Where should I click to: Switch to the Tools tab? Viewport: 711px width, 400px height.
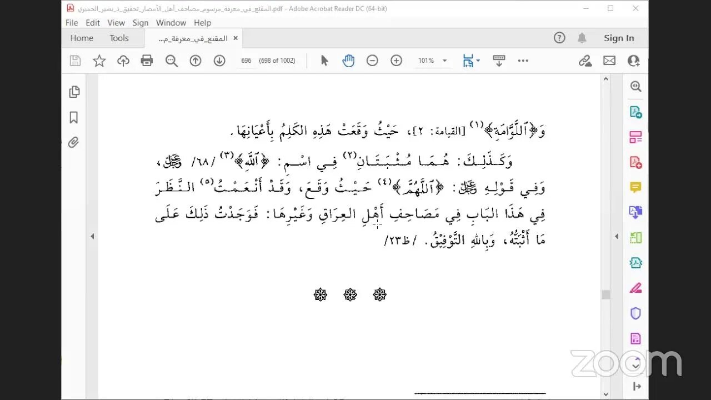119,38
